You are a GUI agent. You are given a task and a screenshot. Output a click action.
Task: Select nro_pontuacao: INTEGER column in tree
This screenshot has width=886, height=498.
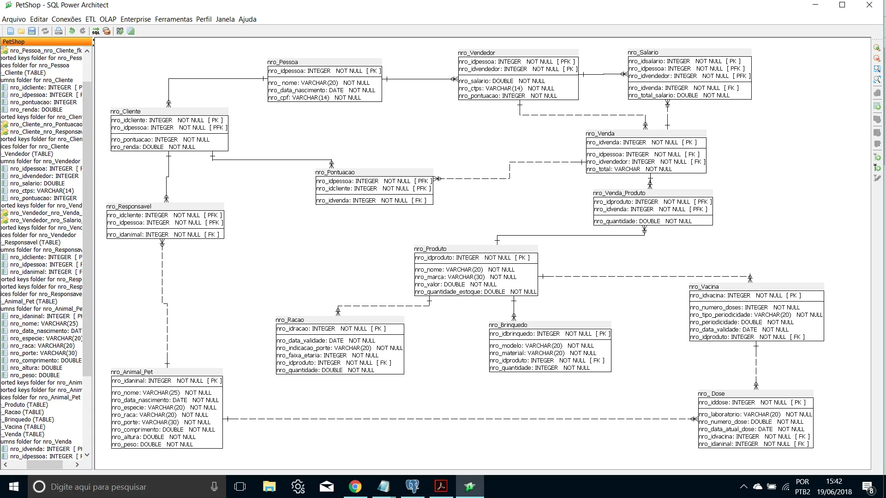43,102
